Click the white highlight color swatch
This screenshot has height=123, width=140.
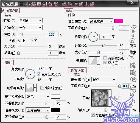click(55, 96)
